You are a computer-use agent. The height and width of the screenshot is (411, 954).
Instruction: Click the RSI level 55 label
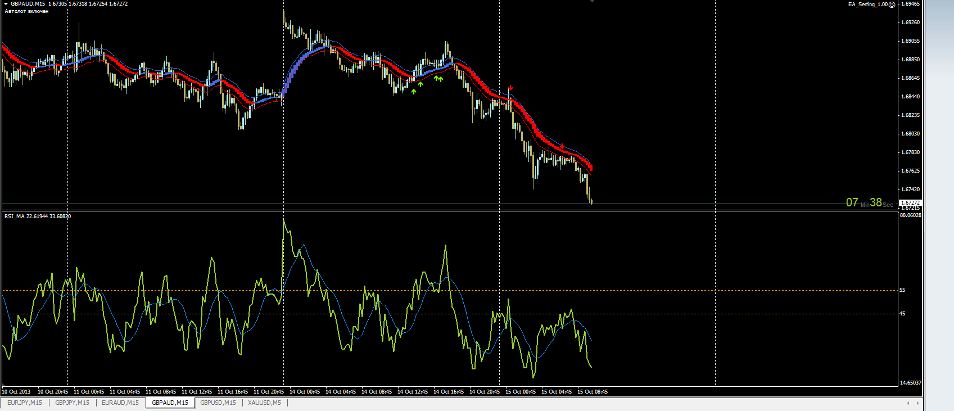pos(902,290)
